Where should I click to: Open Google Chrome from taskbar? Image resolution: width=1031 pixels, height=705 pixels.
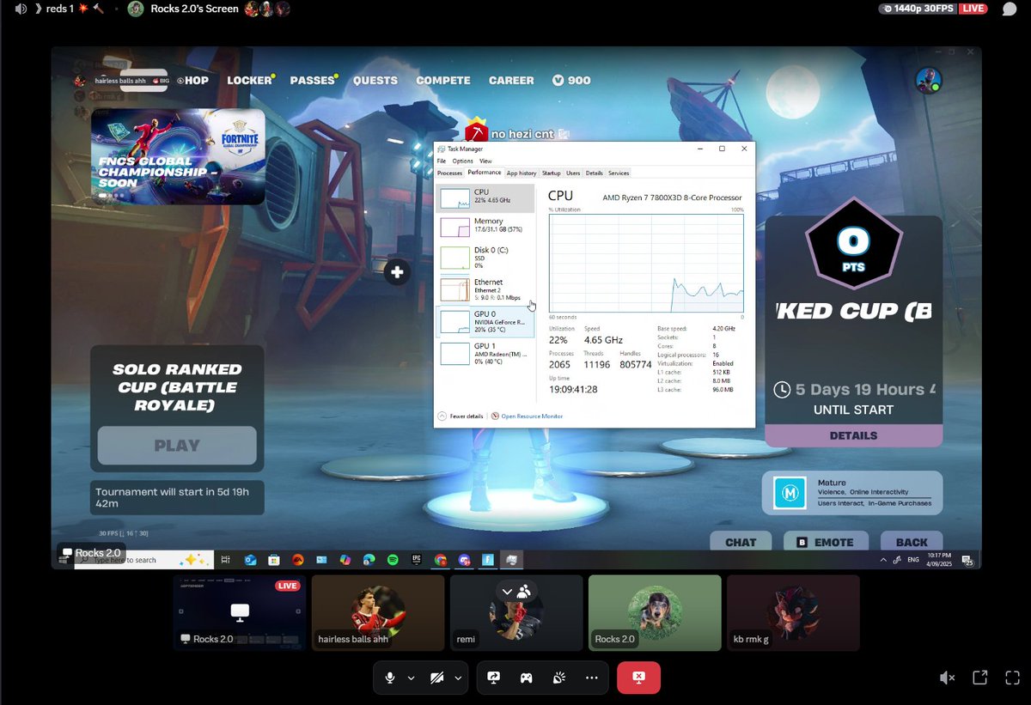point(441,560)
